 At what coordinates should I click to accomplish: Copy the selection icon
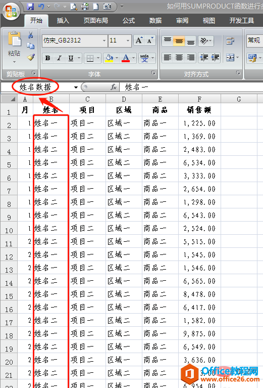[31, 46]
